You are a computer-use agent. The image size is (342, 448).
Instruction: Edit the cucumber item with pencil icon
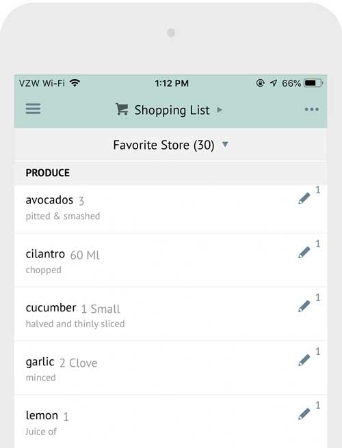304,306
